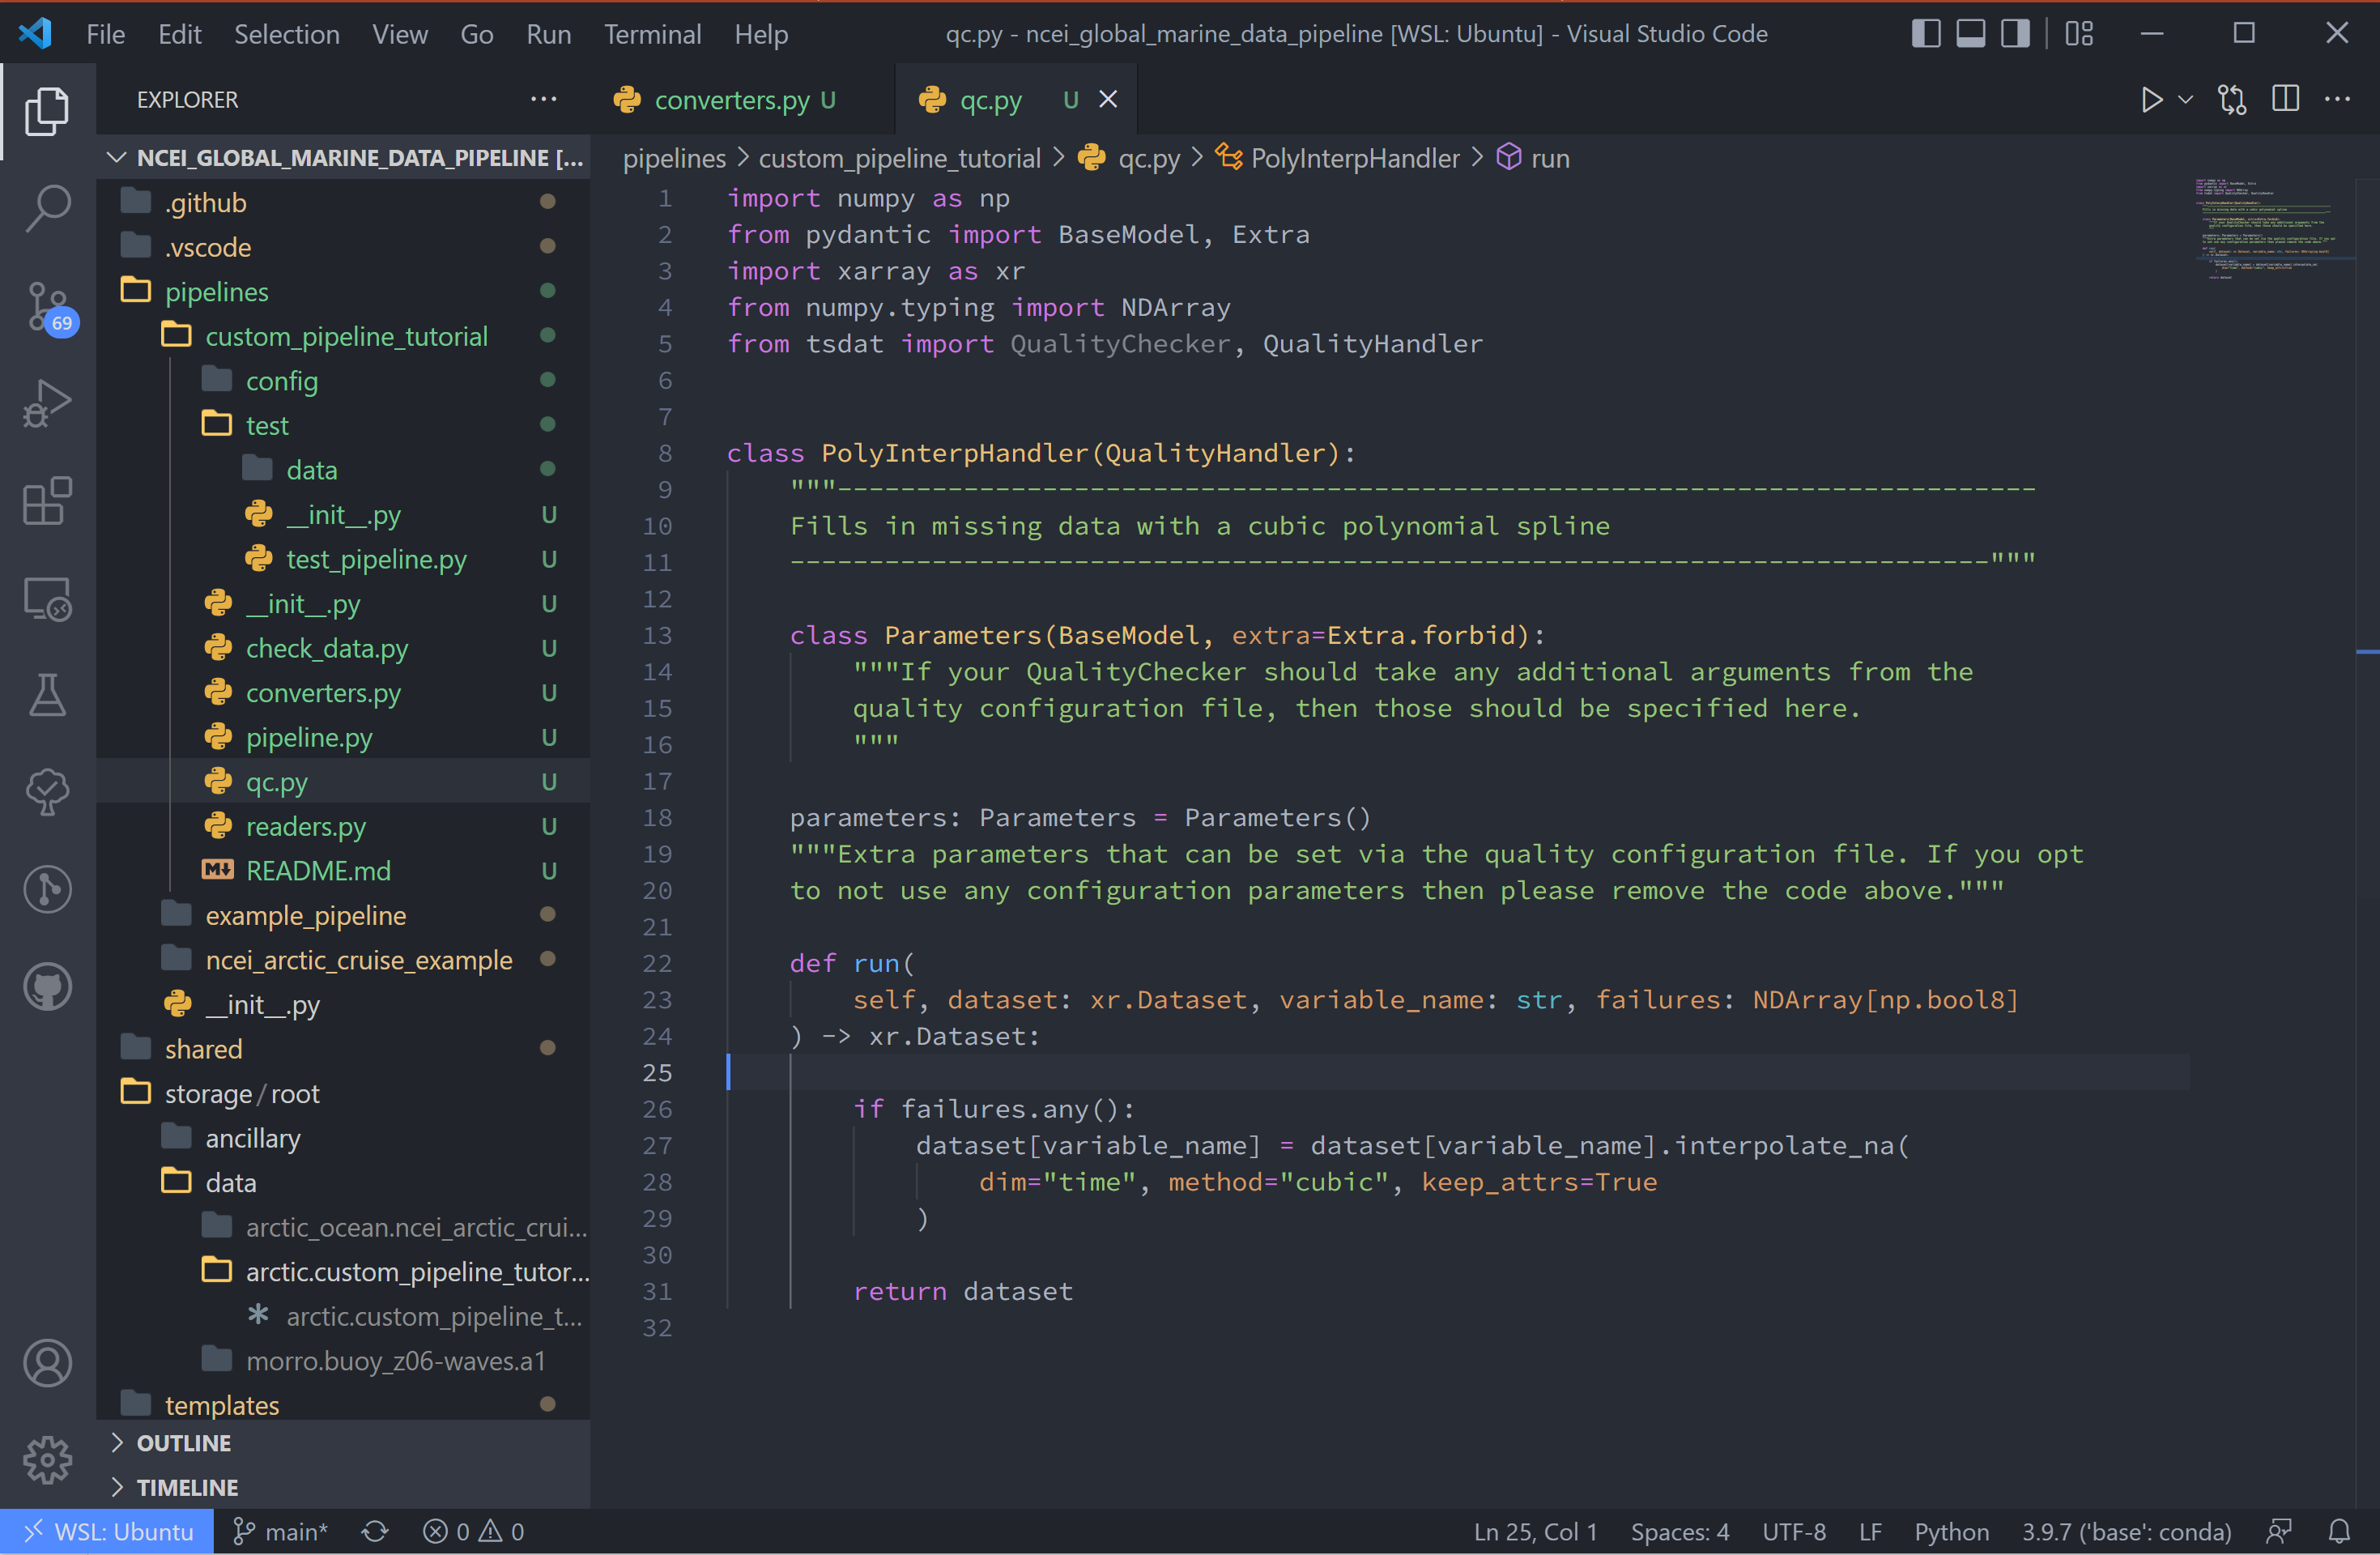The width and height of the screenshot is (2380, 1555).
Task: Expand the example_pipeline folder
Action: 345,915
